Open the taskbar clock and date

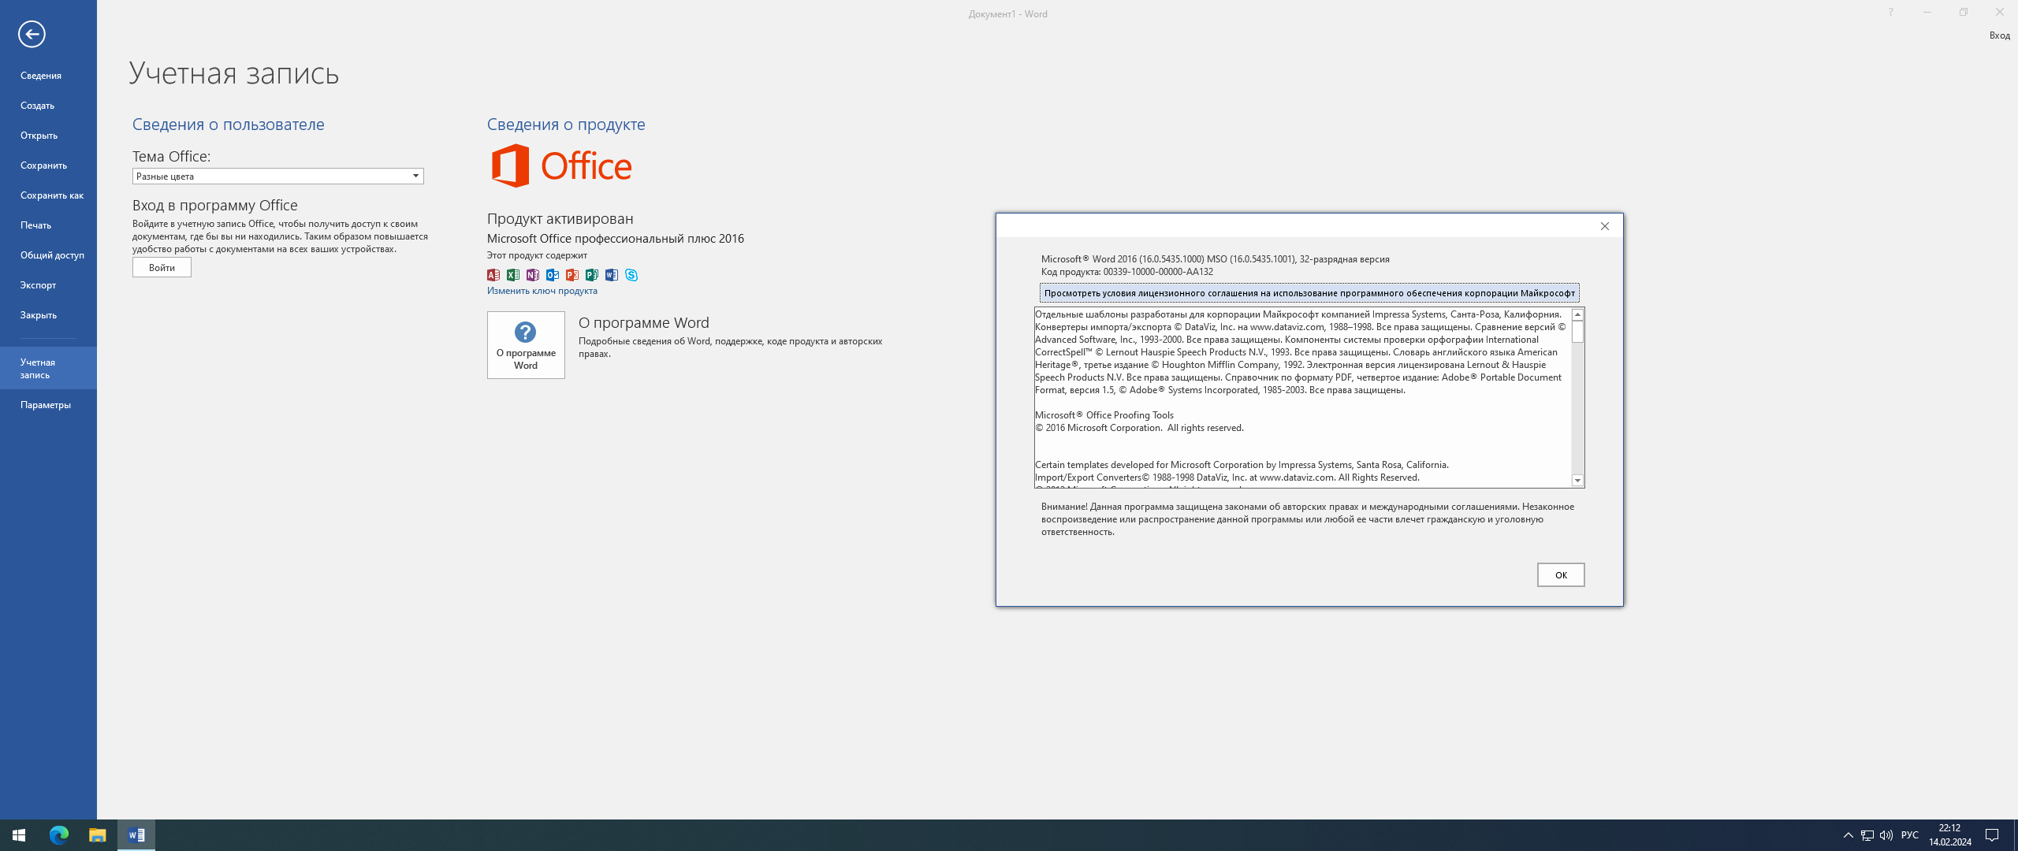tap(1950, 835)
